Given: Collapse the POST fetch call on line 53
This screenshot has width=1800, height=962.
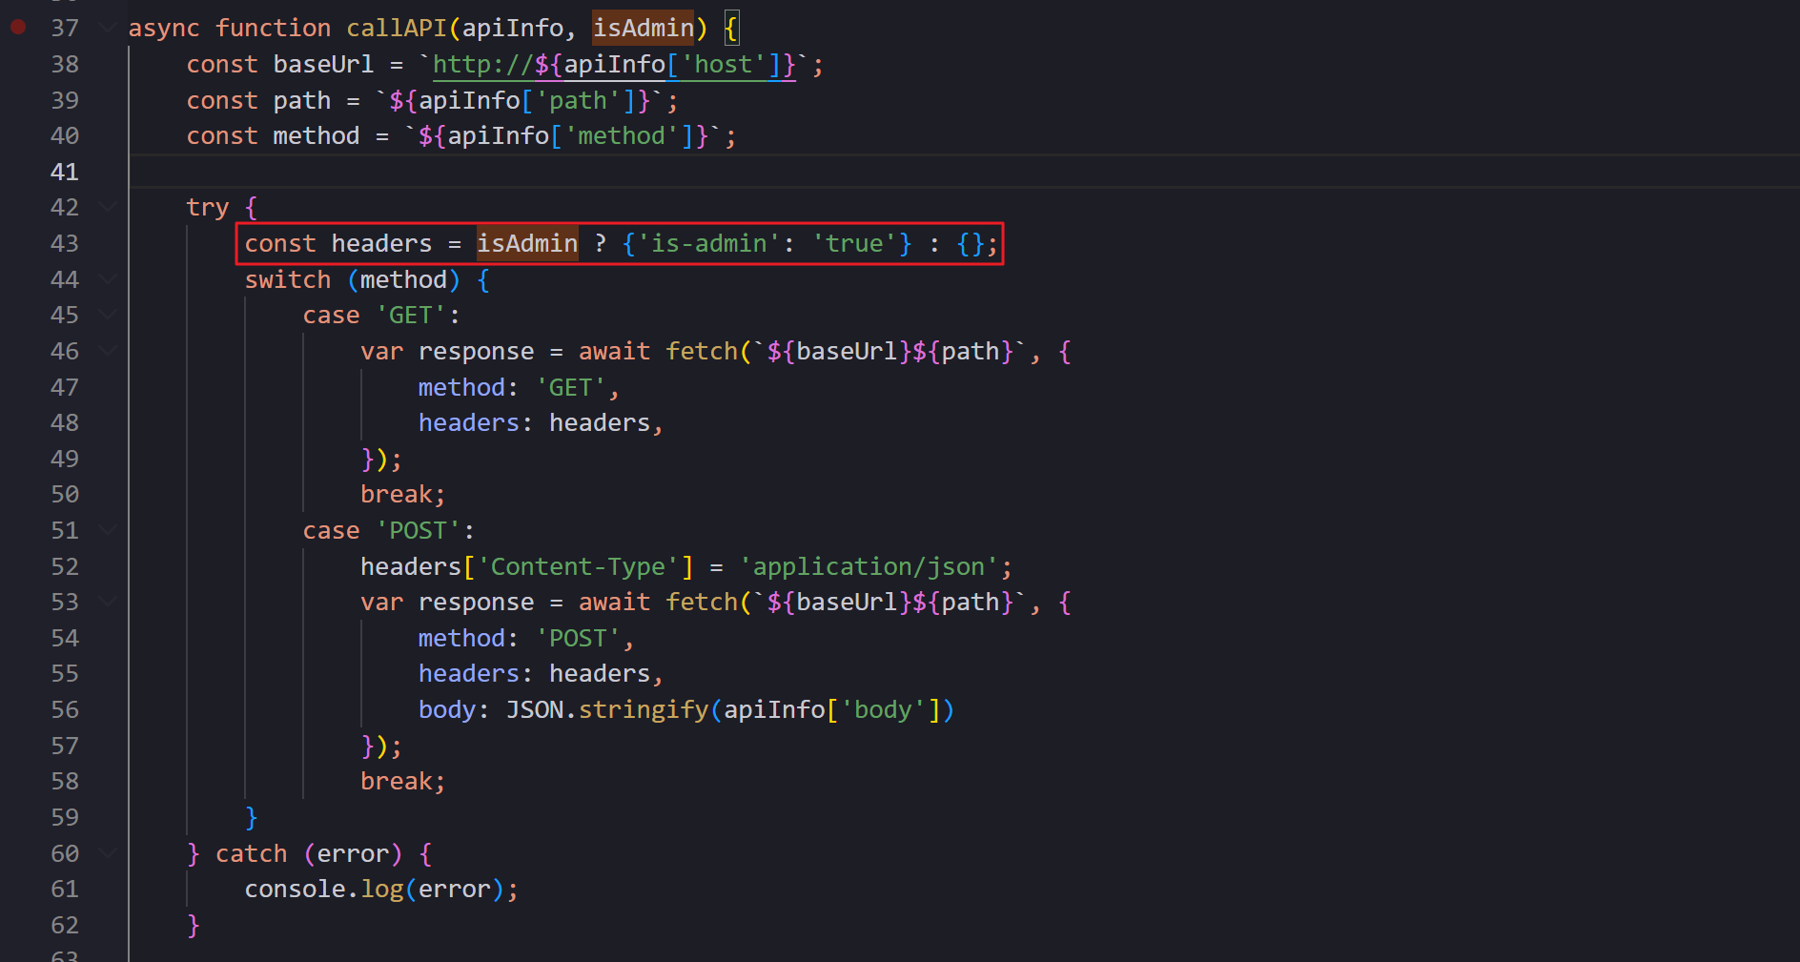Looking at the screenshot, I should pyautogui.click(x=109, y=602).
